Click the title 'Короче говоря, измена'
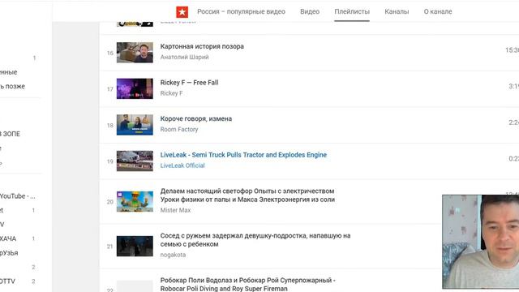The width and height of the screenshot is (519, 292). [196, 119]
